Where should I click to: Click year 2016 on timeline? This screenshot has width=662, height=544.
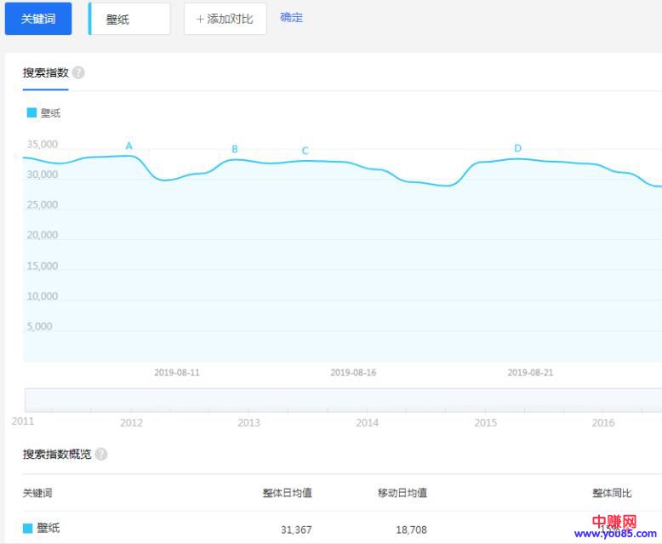pyautogui.click(x=603, y=422)
